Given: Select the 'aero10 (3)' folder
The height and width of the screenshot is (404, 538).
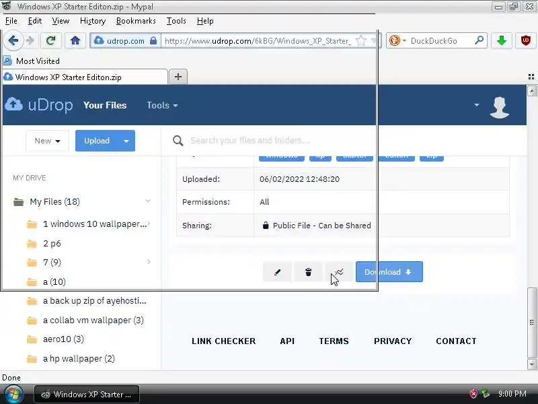Looking at the screenshot, I should [63, 339].
